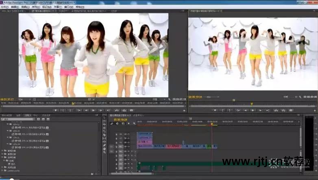Export a frame from the Program monitor
The image size is (318, 180).
tap(291, 110)
